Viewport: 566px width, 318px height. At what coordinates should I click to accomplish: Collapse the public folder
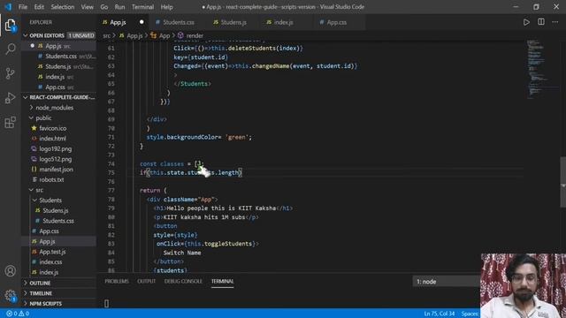pos(43,117)
